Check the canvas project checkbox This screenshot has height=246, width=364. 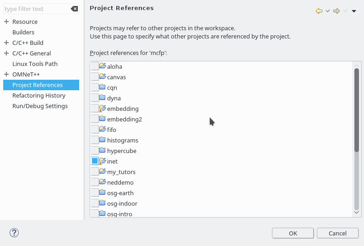(95, 77)
